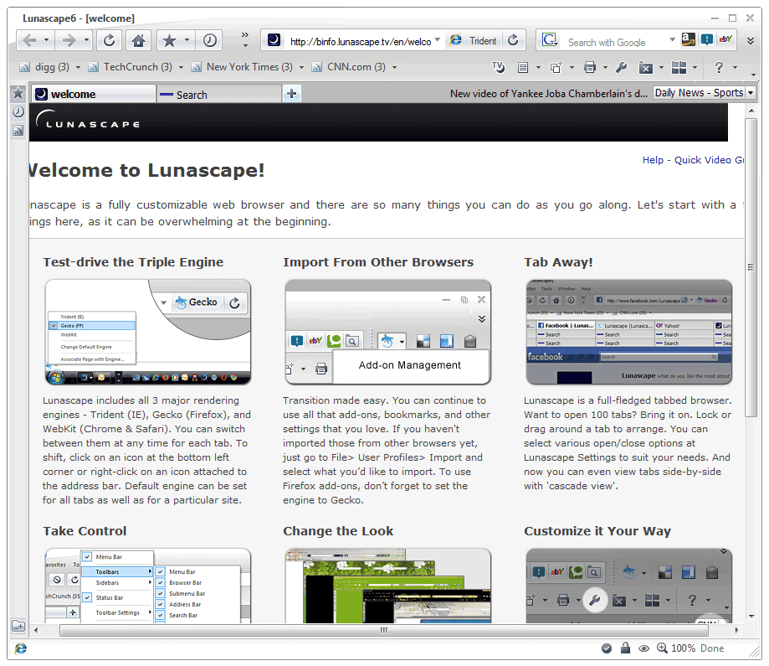Open the CNN.com (3) feed bookmark
This screenshot has width=769, height=666.
tap(349, 67)
